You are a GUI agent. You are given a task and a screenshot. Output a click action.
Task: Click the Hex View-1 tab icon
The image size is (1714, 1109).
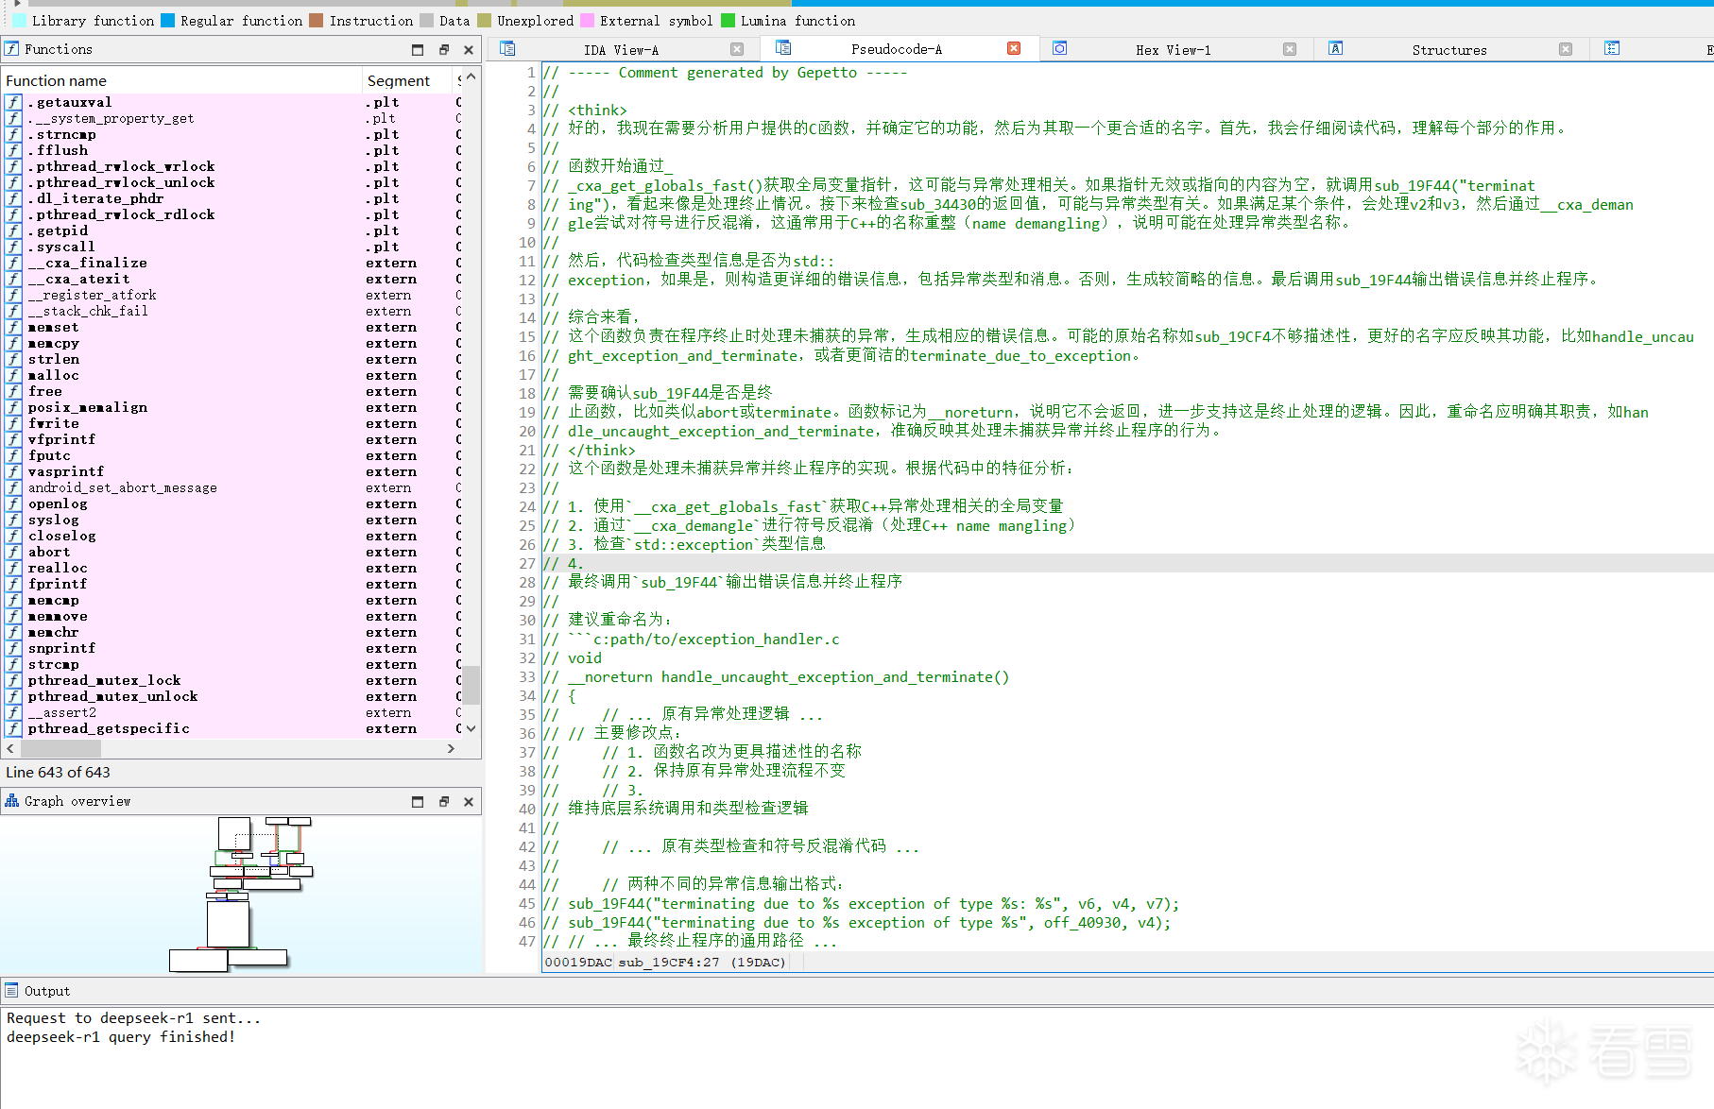click(x=1060, y=48)
